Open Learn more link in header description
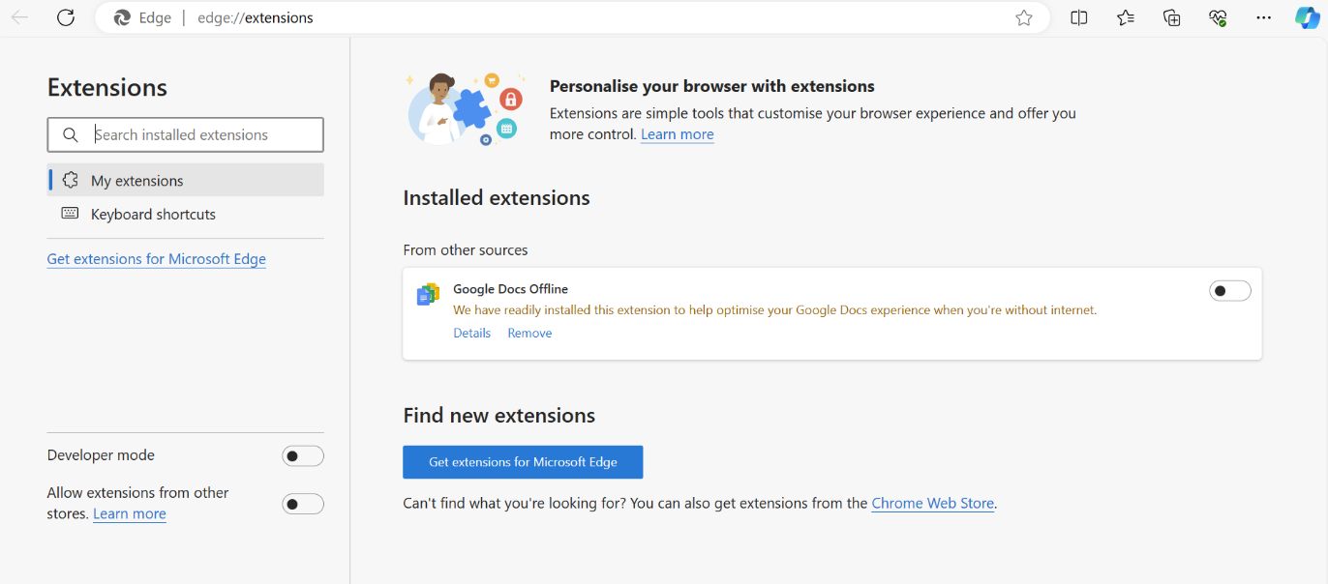 [678, 134]
